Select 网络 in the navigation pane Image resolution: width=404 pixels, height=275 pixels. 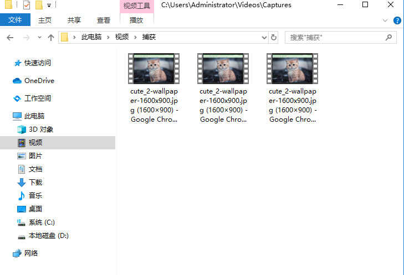point(31,253)
